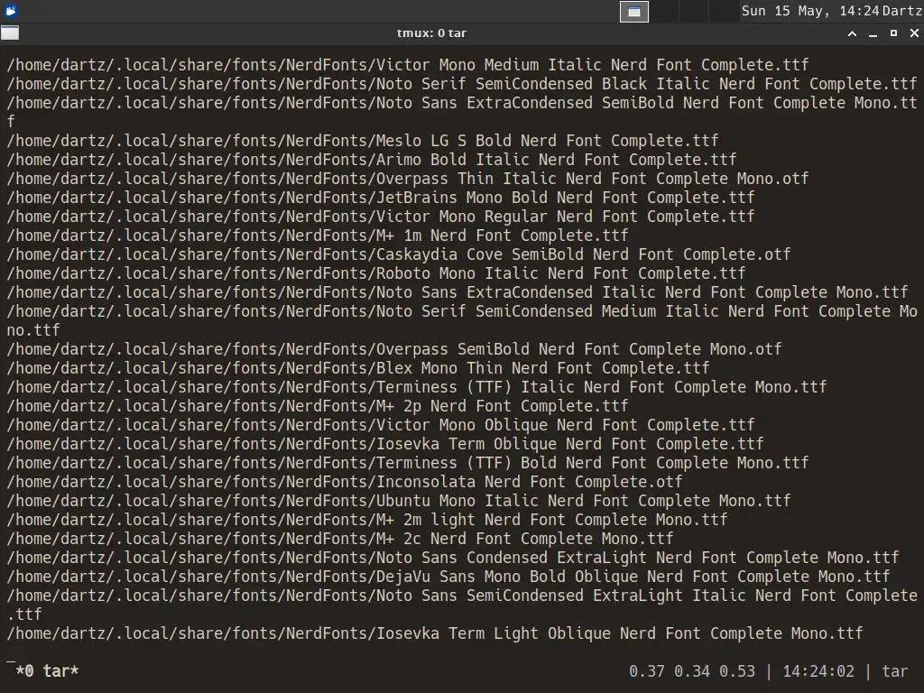Open the Xfce applications menu icon
This screenshot has width=924, height=693.
[x=11, y=10]
